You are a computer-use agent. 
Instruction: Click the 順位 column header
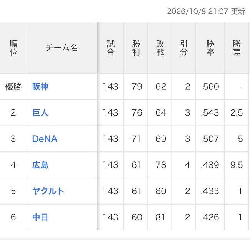pos(13,48)
